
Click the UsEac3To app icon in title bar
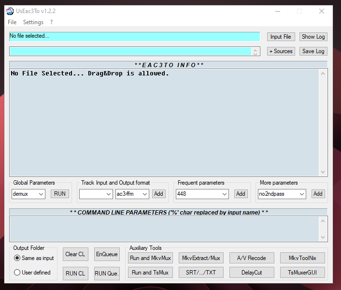click(10, 11)
